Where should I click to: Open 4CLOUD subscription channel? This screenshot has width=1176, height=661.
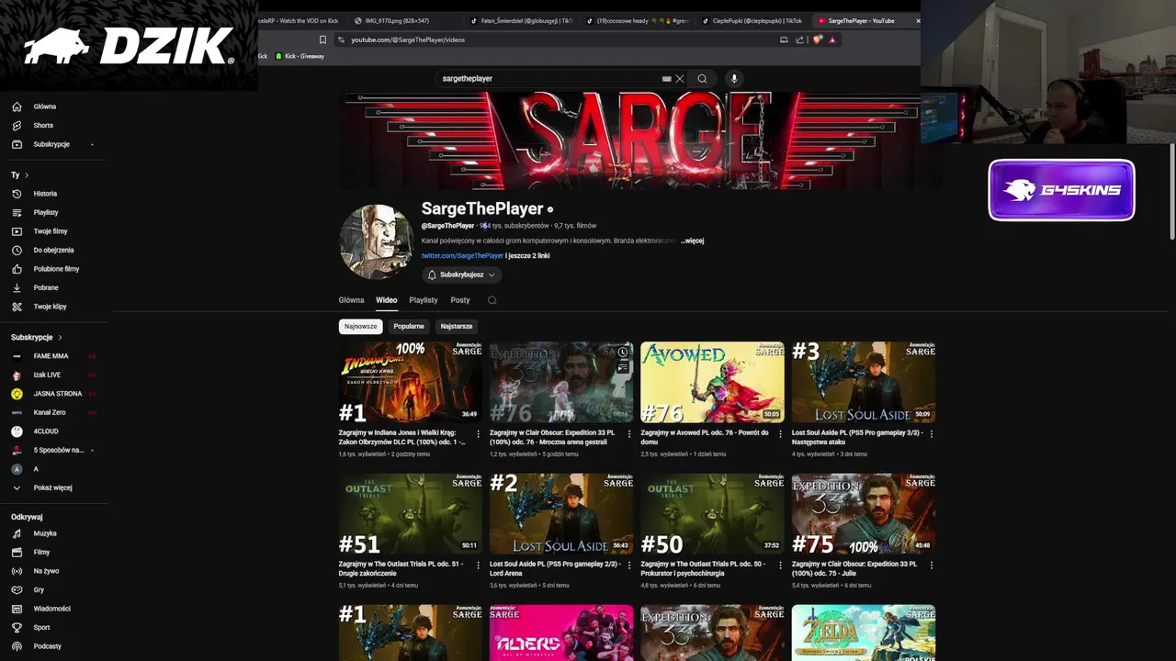(x=46, y=431)
